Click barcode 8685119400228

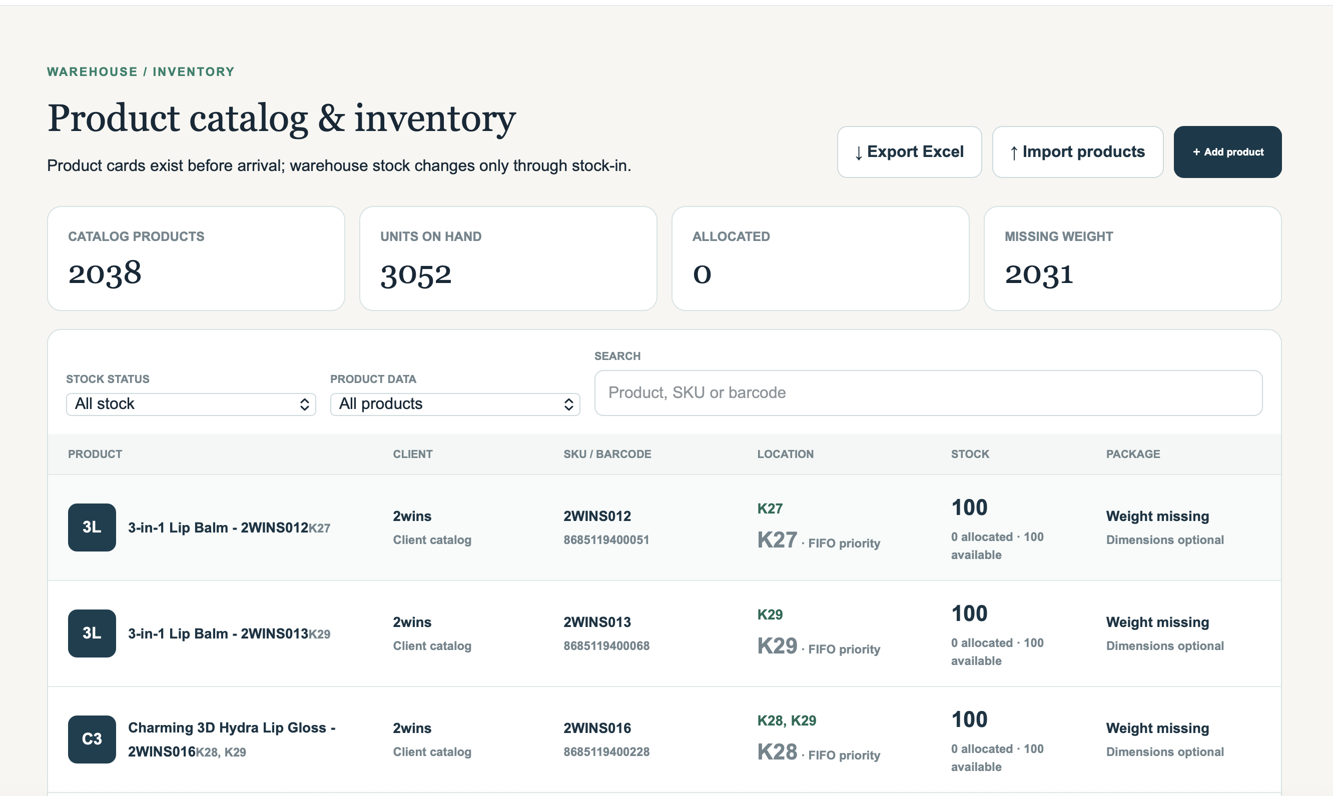606,752
